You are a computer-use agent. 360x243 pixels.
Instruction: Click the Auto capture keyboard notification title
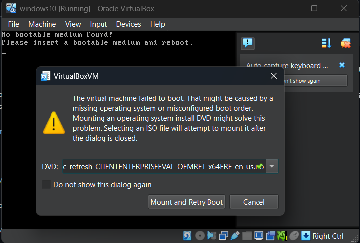point(287,66)
